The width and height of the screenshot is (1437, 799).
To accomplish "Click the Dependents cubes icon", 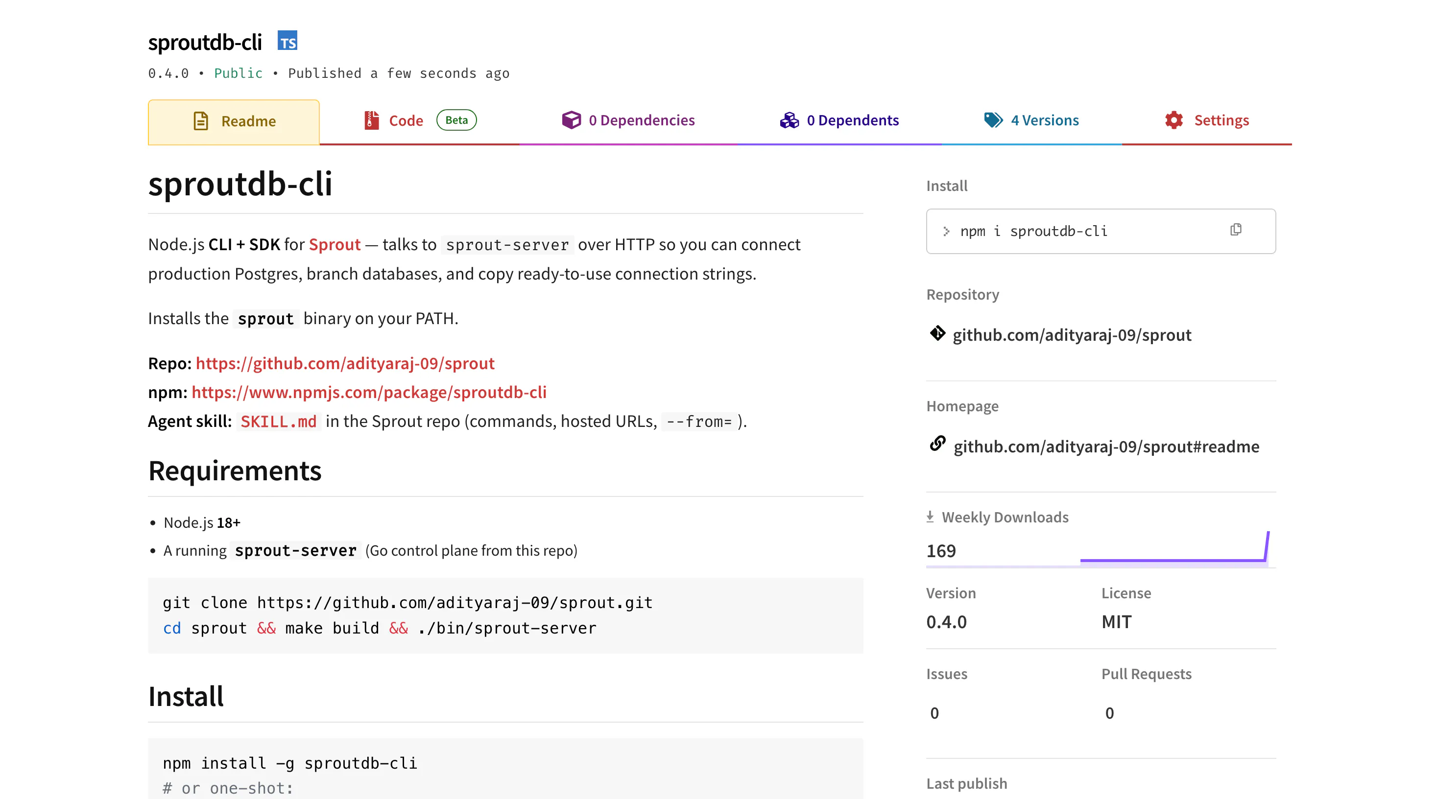I will tap(790, 120).
